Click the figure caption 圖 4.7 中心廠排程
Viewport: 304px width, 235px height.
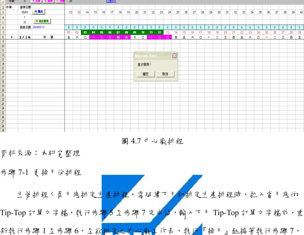click(152, 141)
